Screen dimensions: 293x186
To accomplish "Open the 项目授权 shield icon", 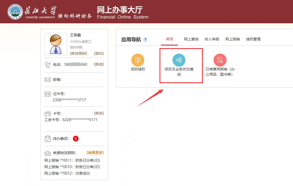I will pos(138,60).
